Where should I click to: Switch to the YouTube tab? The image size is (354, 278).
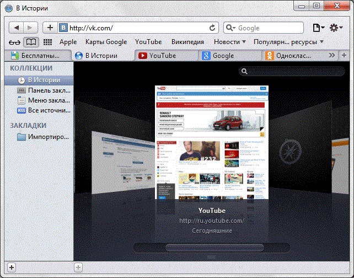coord(167,56)
